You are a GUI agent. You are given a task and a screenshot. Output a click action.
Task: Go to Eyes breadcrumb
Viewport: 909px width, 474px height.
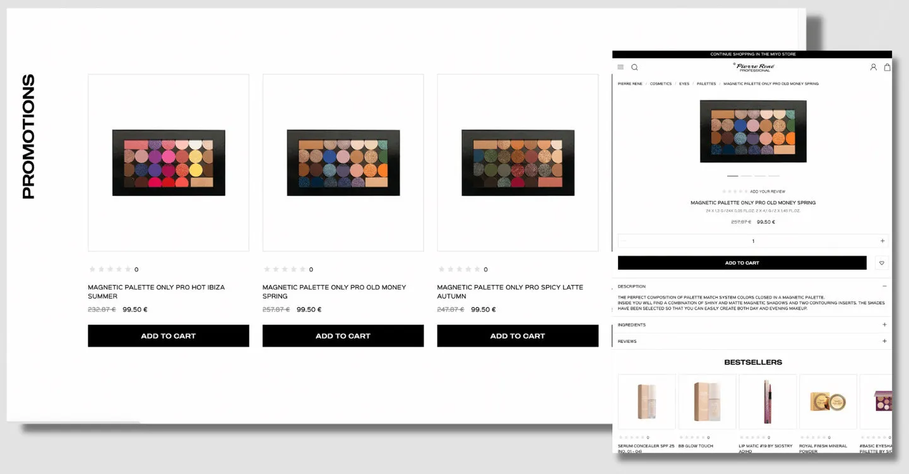684,84
